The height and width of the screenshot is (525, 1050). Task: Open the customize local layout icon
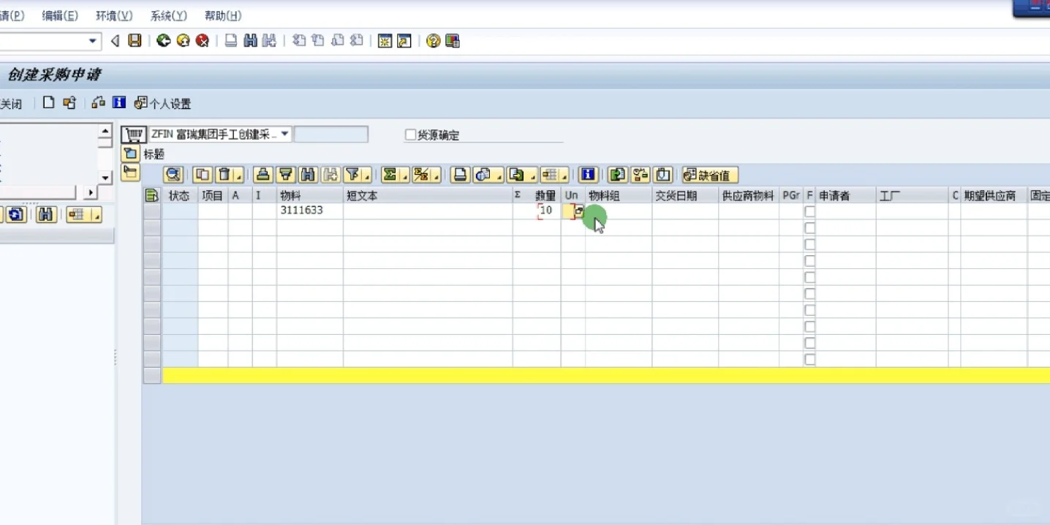[x=453, y=41]
